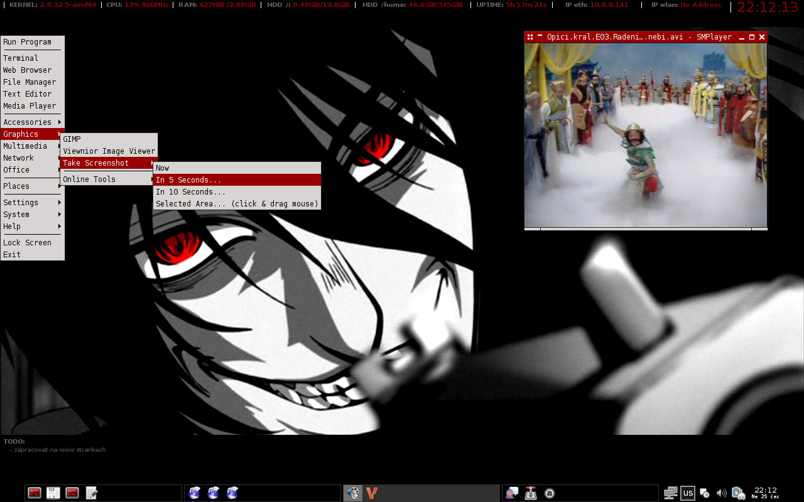The image size is (804, 502).
Task: Open Web Browser from the menu
Action: (x=33, y=70)
